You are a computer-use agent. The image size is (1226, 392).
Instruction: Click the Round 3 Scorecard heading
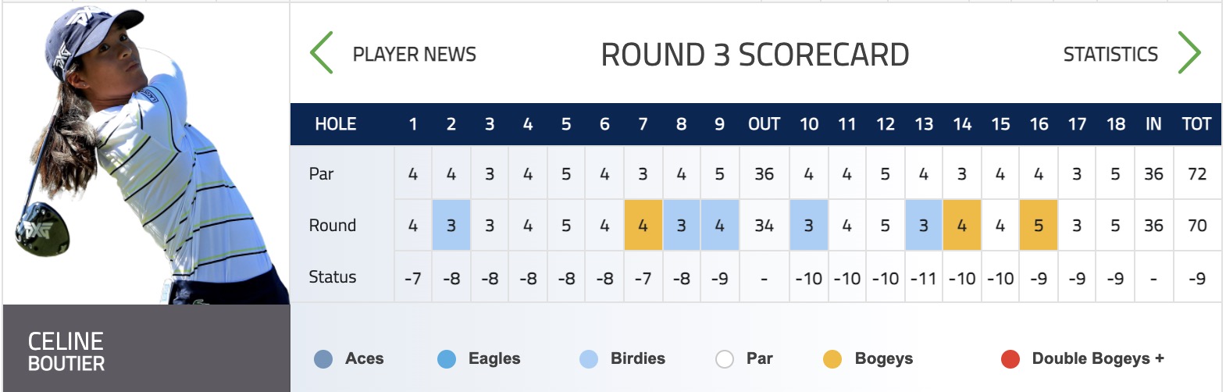coord(755,55)
